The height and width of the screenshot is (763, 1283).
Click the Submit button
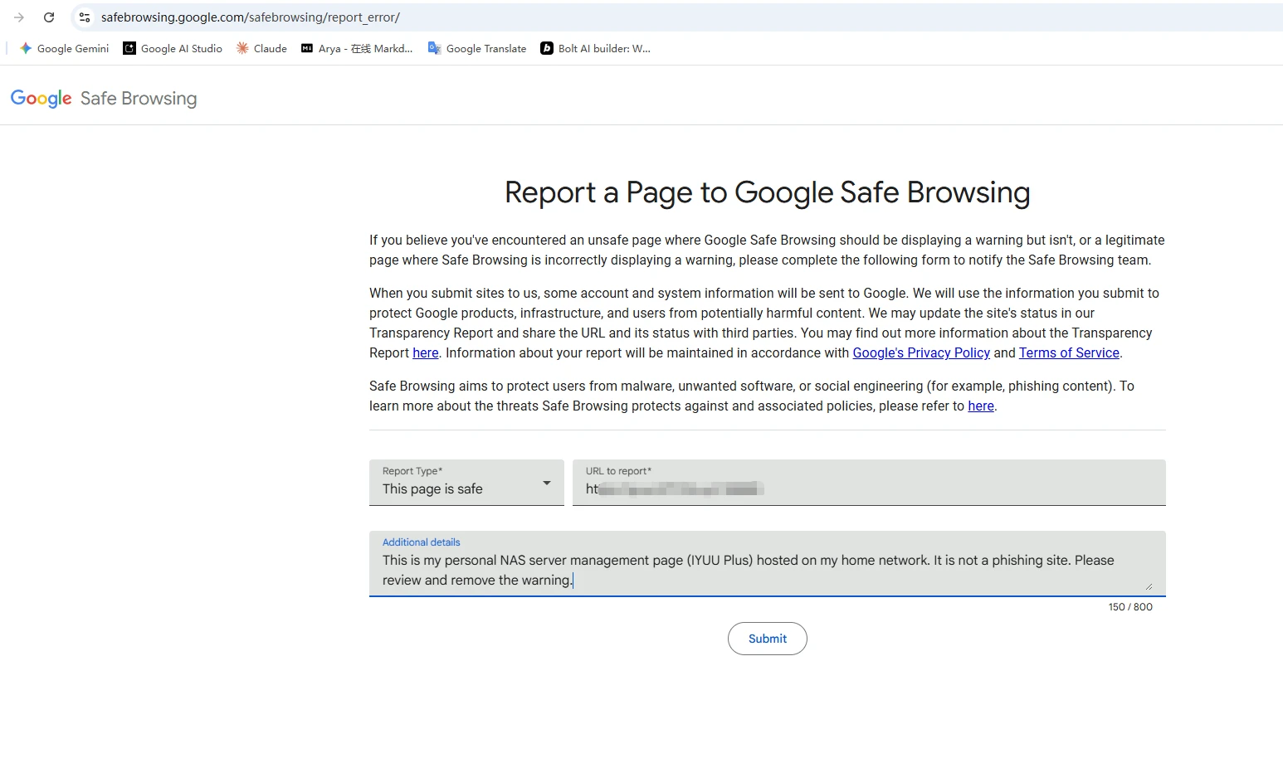pos(766,639)
